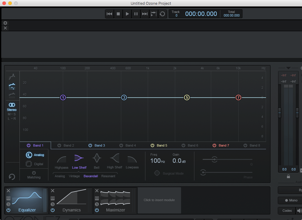302x220 pixels.
Task: Select the Lowpass filter shape
Action: [x=132, y=162]
